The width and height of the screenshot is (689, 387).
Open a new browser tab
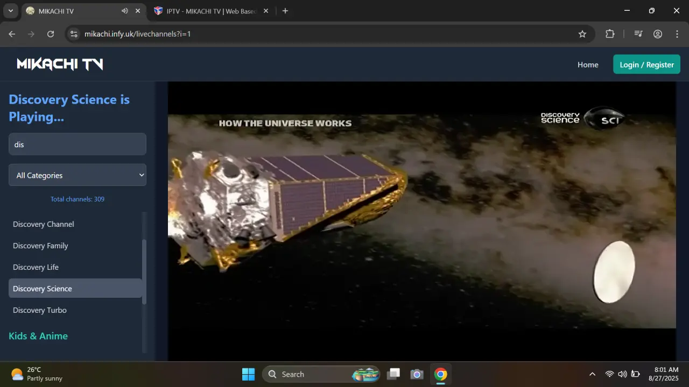point(285,11)
